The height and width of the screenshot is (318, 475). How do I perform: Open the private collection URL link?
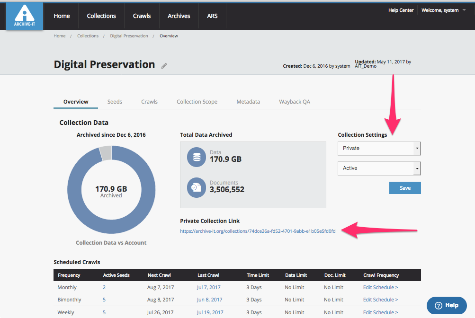258,231
